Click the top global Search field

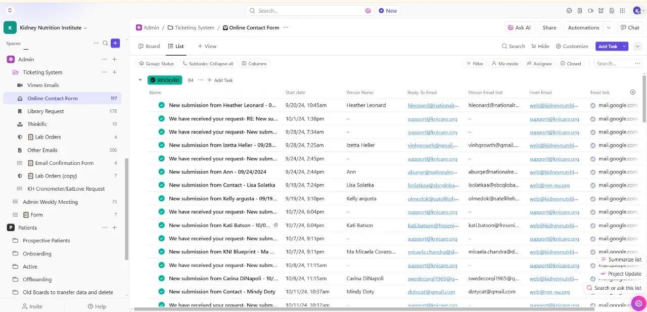[309, 11]
